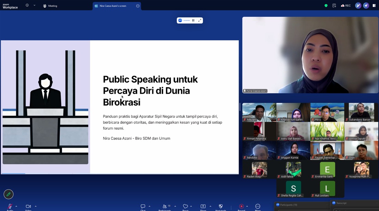Select Astry Staf Bawasl's video tile
Viewport: 379px width, 211px height.
tap(293, 131)
